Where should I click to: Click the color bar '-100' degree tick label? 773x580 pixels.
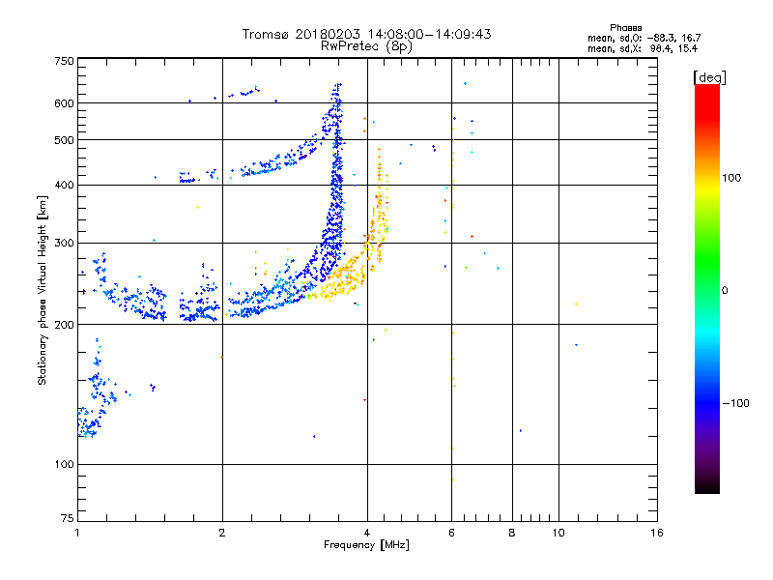(736, 403)
